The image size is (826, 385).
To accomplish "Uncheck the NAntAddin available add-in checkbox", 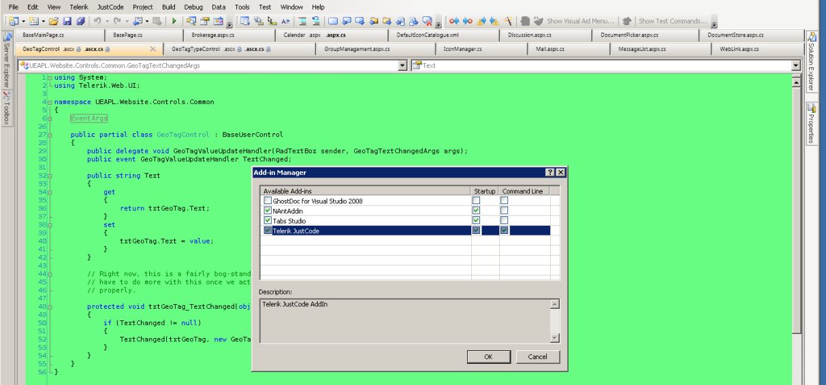I will 267,211.
